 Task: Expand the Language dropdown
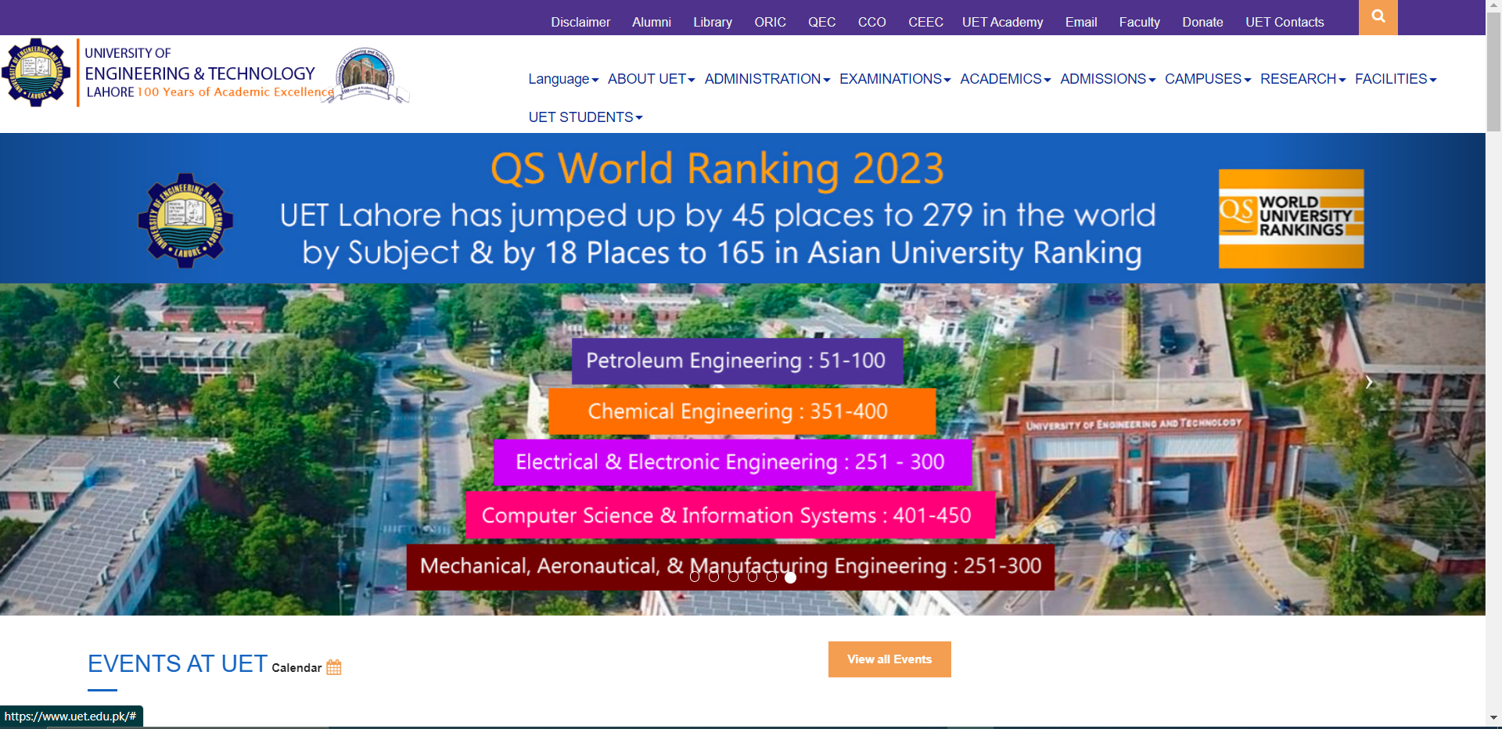(x=562, y=79)
